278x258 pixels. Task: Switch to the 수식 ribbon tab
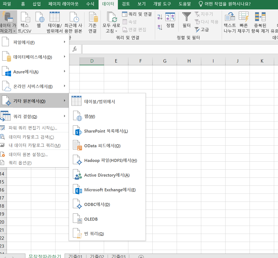[90, 4]
